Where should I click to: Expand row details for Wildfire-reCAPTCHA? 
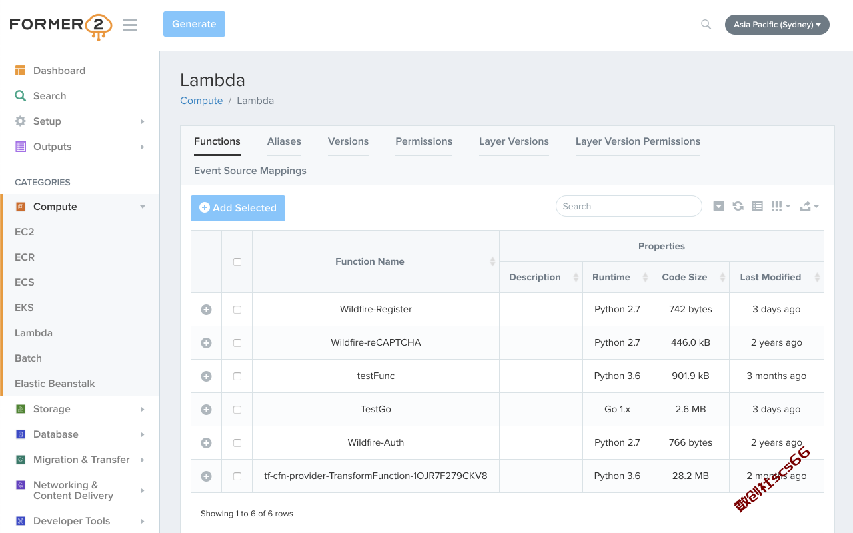pyautogui.click(x=206, y=343)
